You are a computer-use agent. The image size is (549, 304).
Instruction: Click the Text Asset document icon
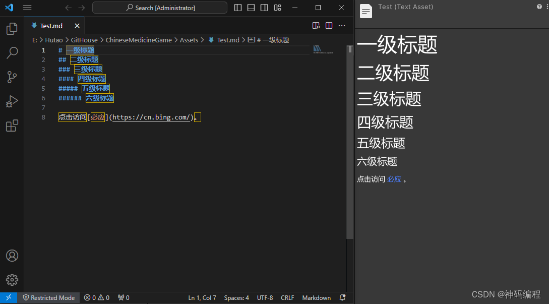click(x=366, y=11)
